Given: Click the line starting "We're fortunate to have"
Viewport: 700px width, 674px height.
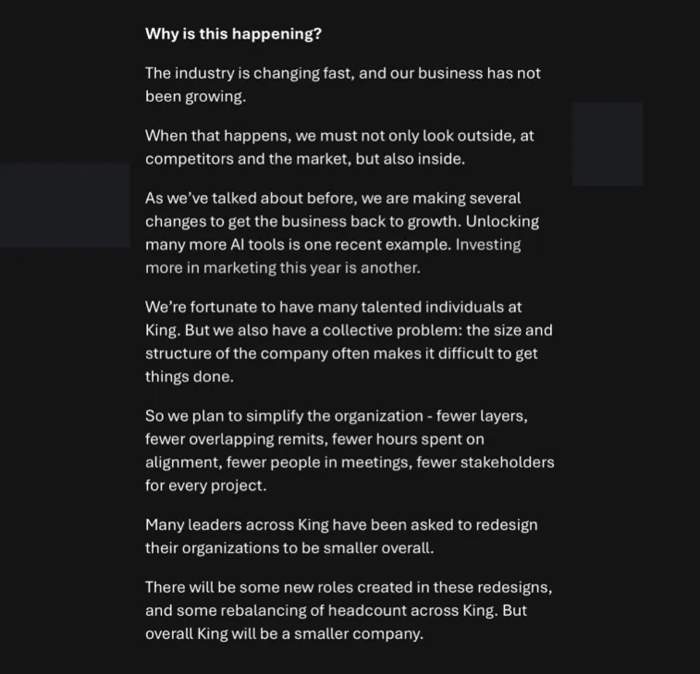Looking at the screenshot, I should pos(333,307).
